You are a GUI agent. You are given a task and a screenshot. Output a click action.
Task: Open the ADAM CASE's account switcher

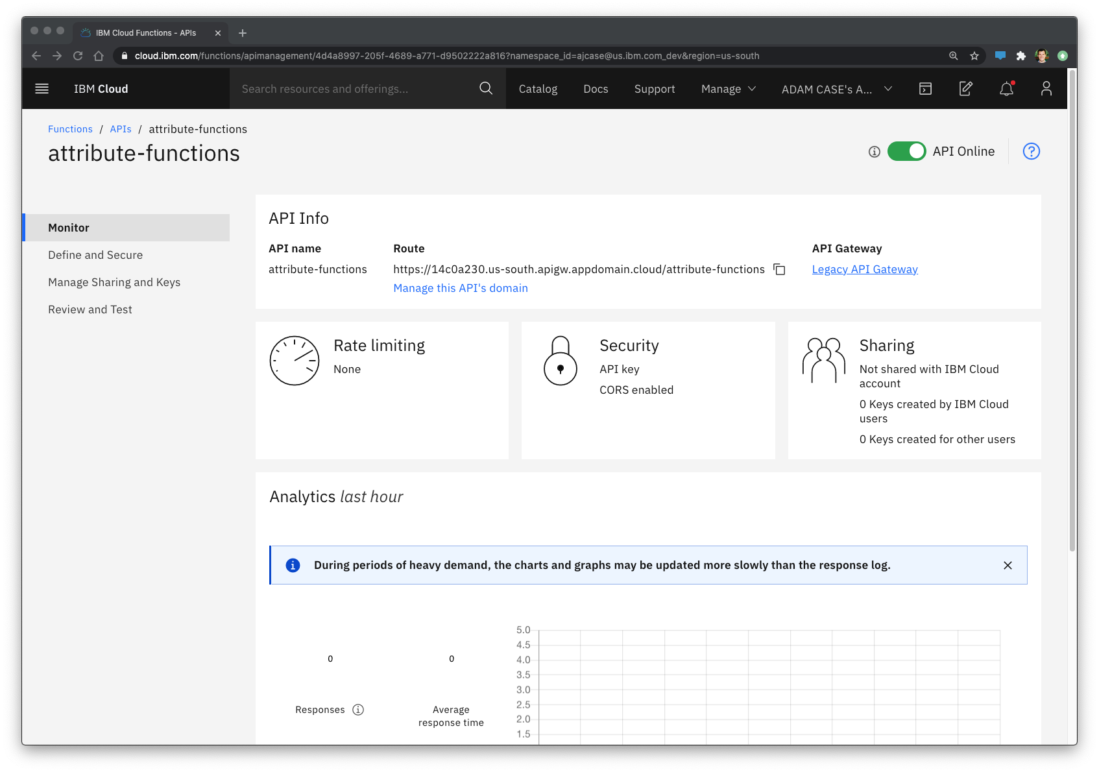point(837,89)
